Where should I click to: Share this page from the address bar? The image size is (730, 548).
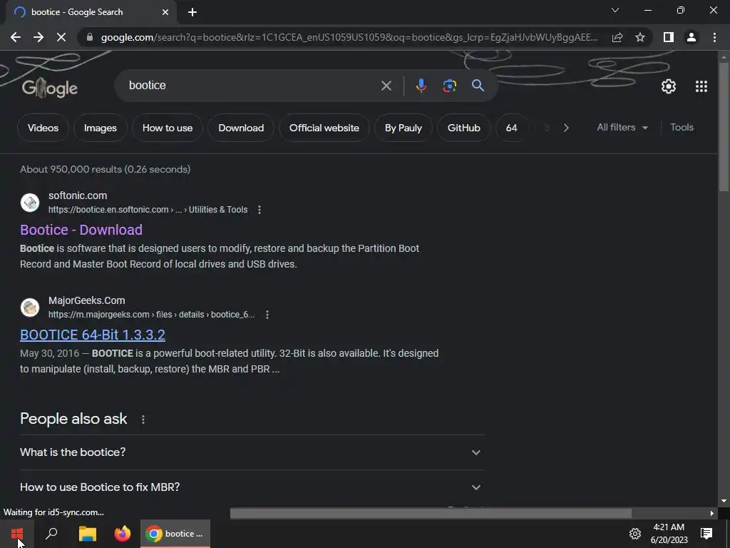click(617, 37)
